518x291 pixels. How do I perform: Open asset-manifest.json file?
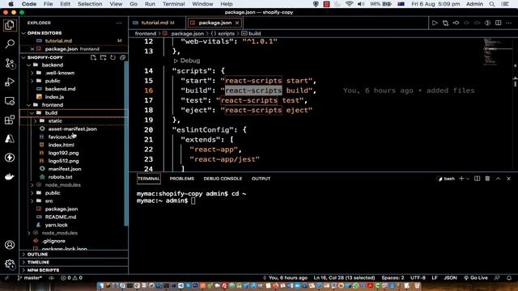pyautogui.click(x=72, y=129)
